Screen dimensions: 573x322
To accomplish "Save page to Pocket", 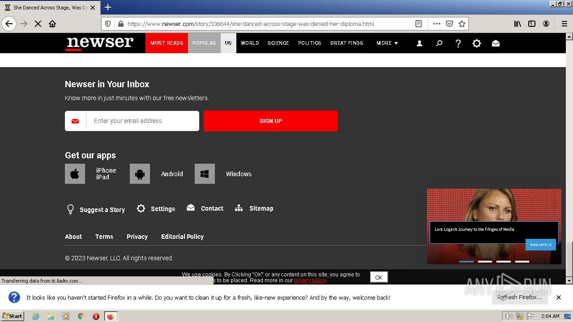I will pos(449,24).
